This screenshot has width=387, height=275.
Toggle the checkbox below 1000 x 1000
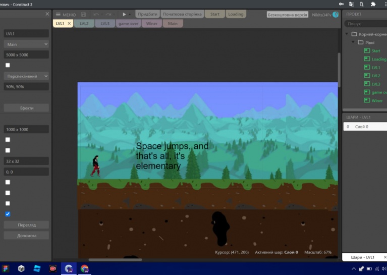(8, 140)
